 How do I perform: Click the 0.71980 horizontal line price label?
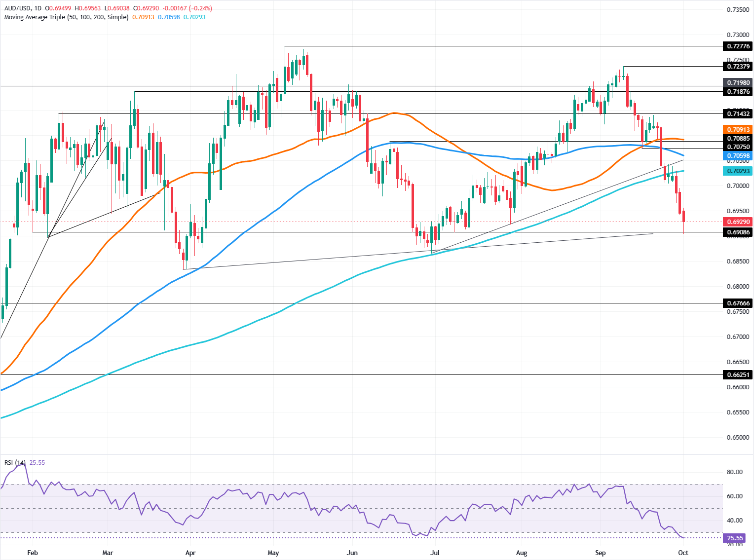(737, 83)
